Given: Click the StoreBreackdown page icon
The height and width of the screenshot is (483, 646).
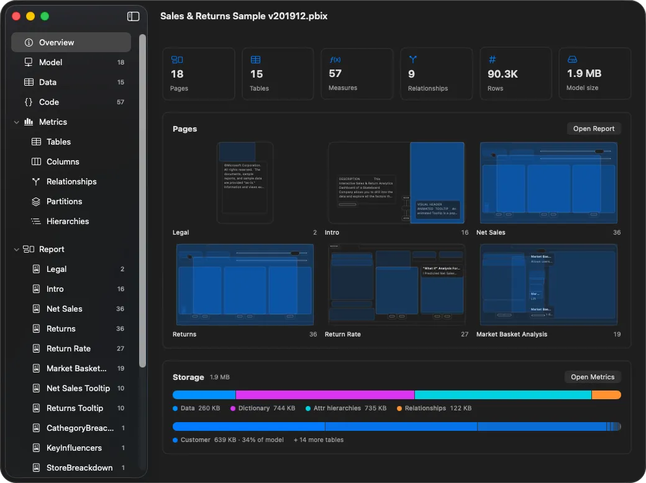Looking at the screenshot, I should (x=36, y=467).
